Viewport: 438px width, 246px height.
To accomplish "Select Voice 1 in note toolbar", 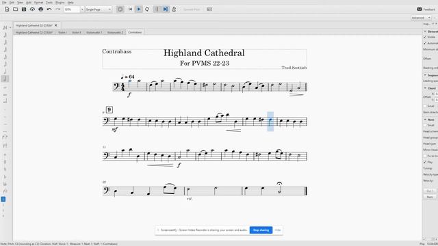I will [x=3, y=199].
